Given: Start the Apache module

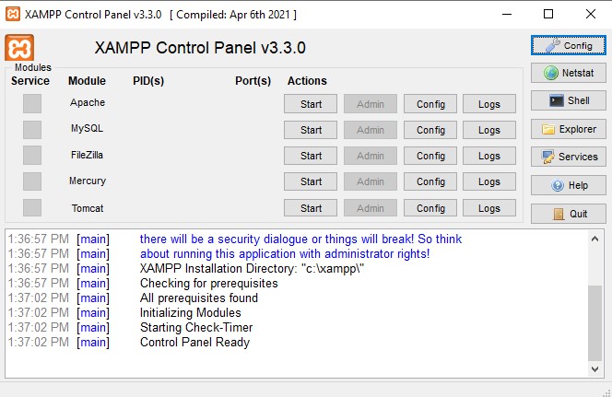Looking at the screenshot, I should [312, 104].
